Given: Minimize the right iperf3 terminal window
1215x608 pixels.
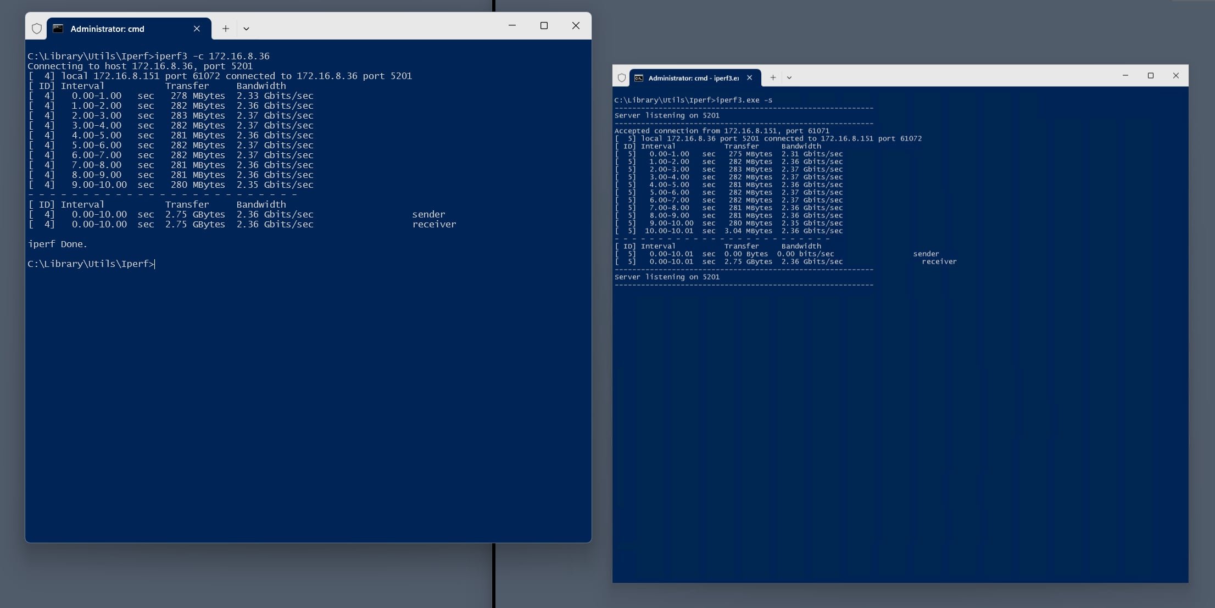Looking at the screenshot, I should tap(1125, 75).
